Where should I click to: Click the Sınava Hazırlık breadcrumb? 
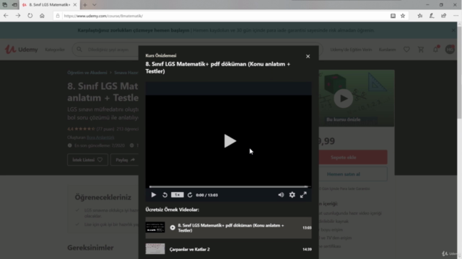pyautogui.click(x=126, y=73)
